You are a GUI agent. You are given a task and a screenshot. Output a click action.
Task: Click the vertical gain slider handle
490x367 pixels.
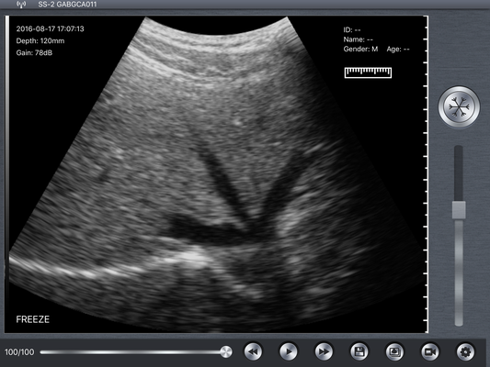coord(459,210)
